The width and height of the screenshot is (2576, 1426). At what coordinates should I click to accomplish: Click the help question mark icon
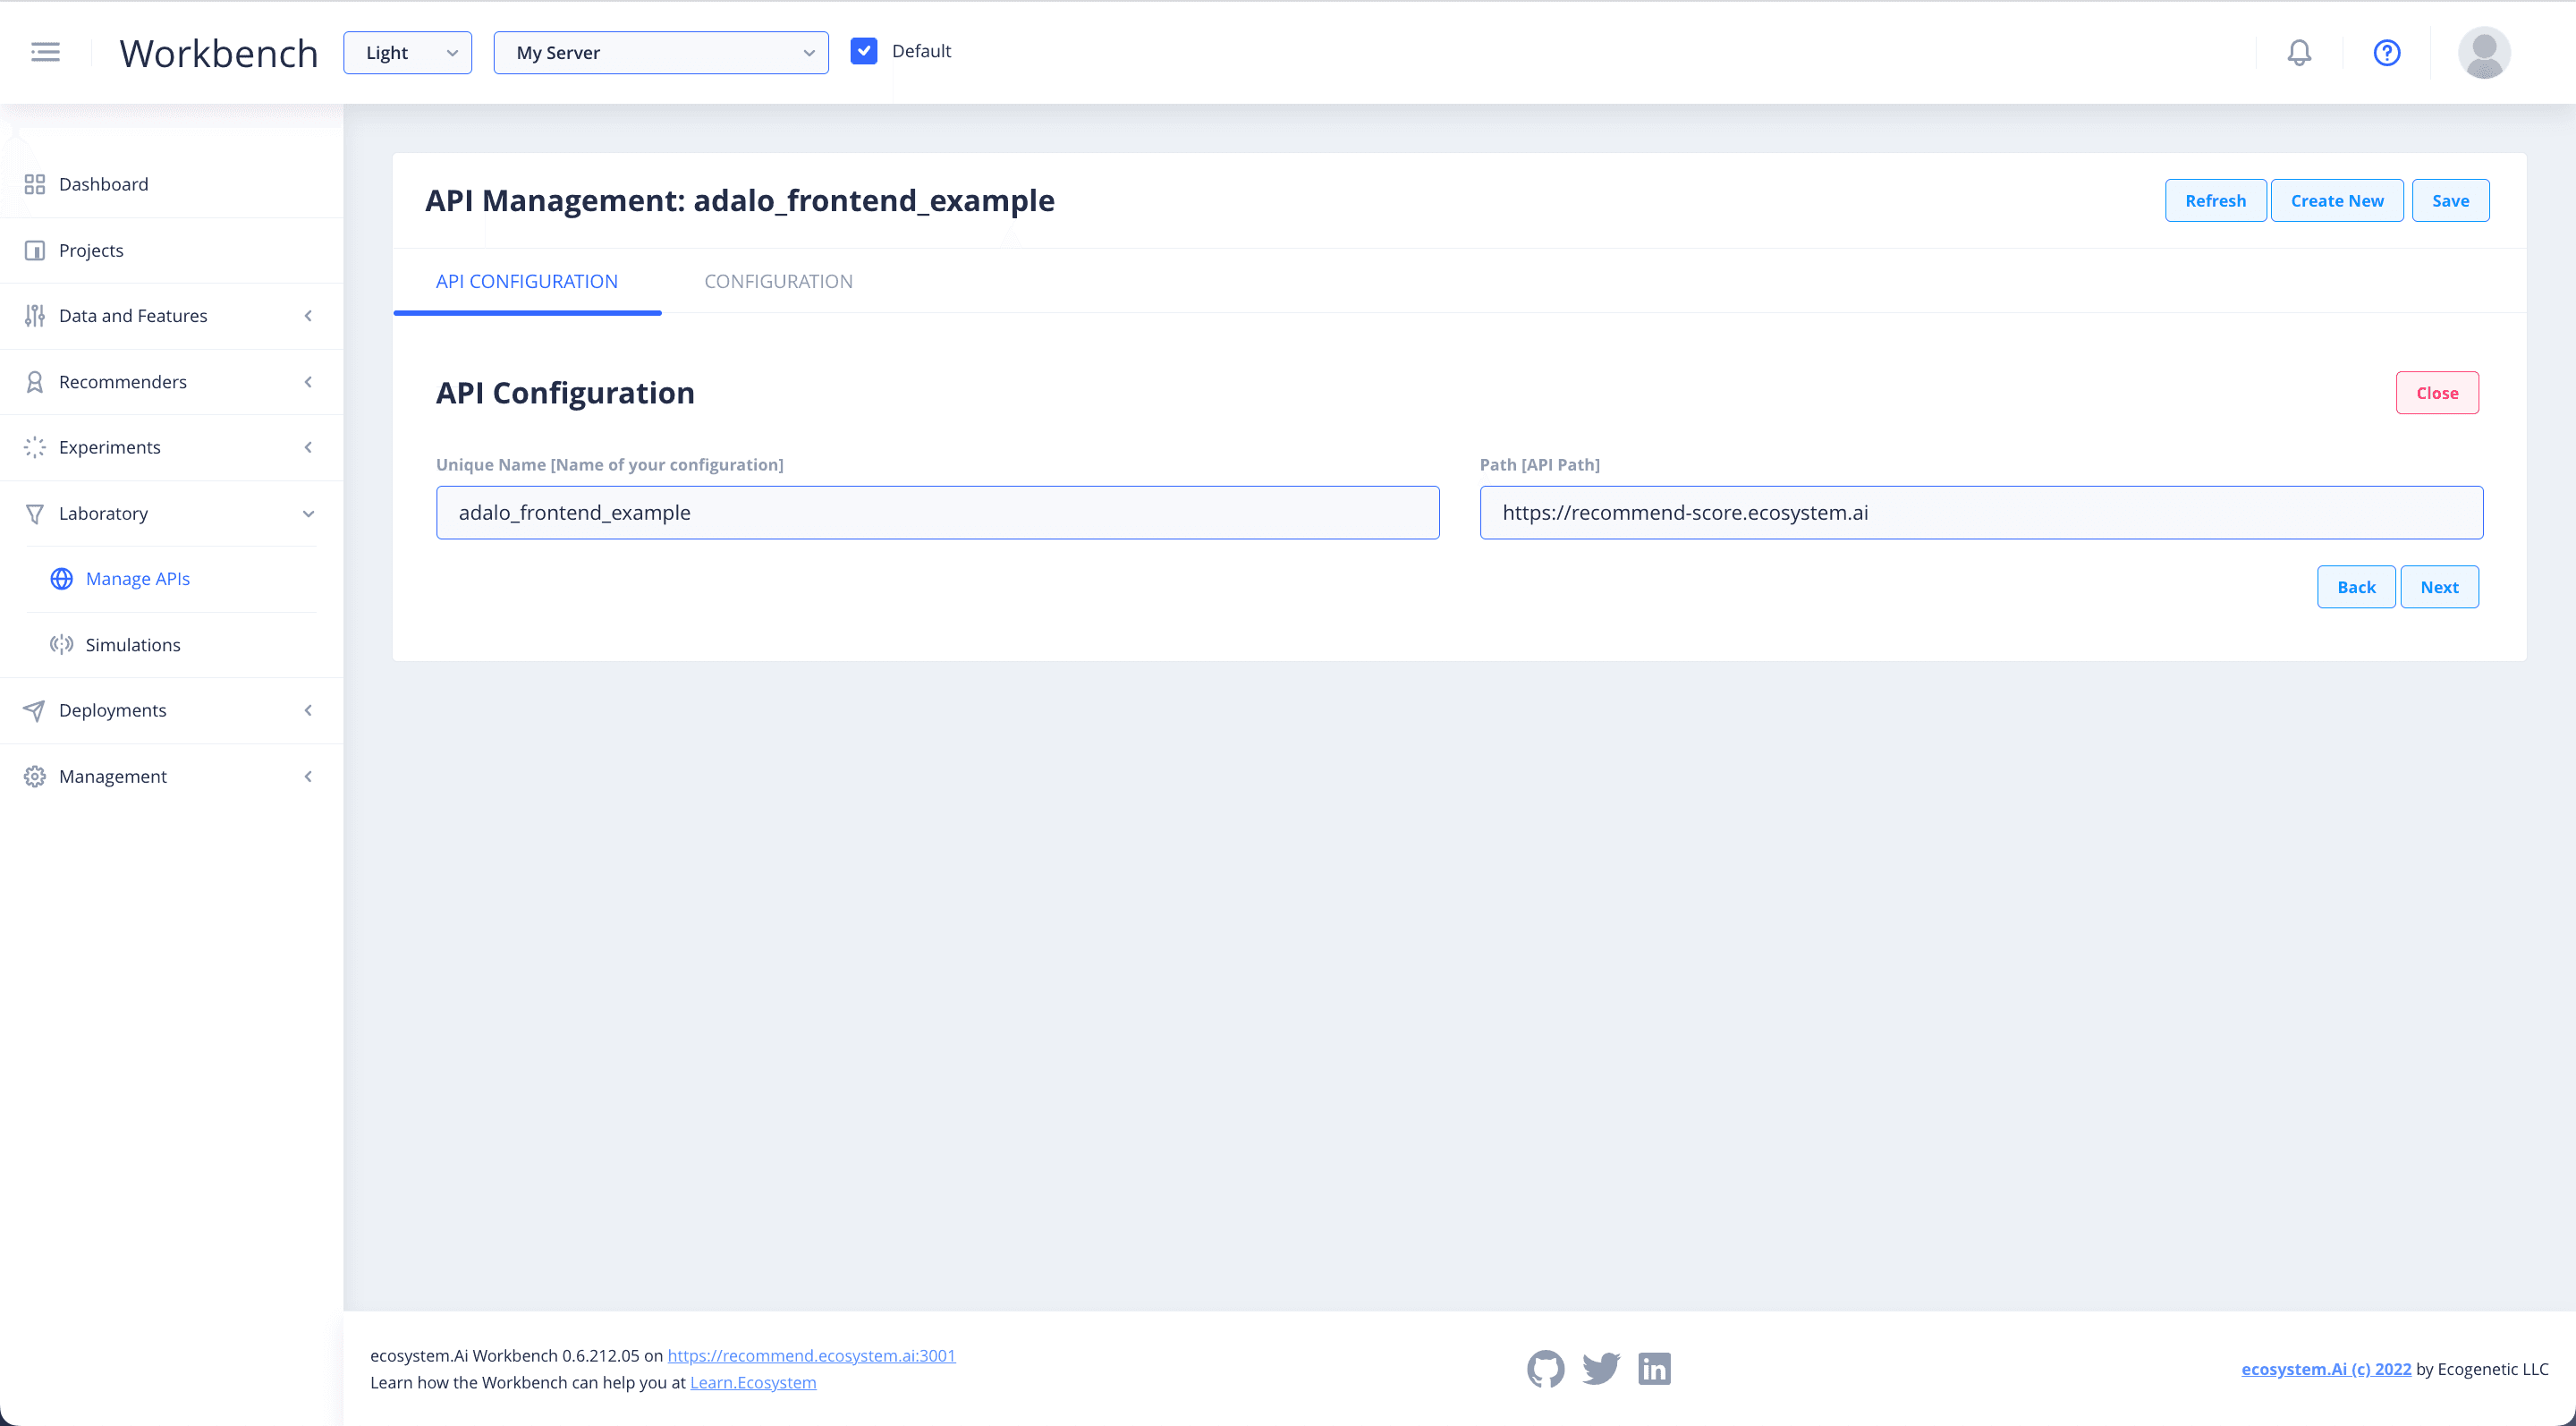click(x=2386, y=53)
